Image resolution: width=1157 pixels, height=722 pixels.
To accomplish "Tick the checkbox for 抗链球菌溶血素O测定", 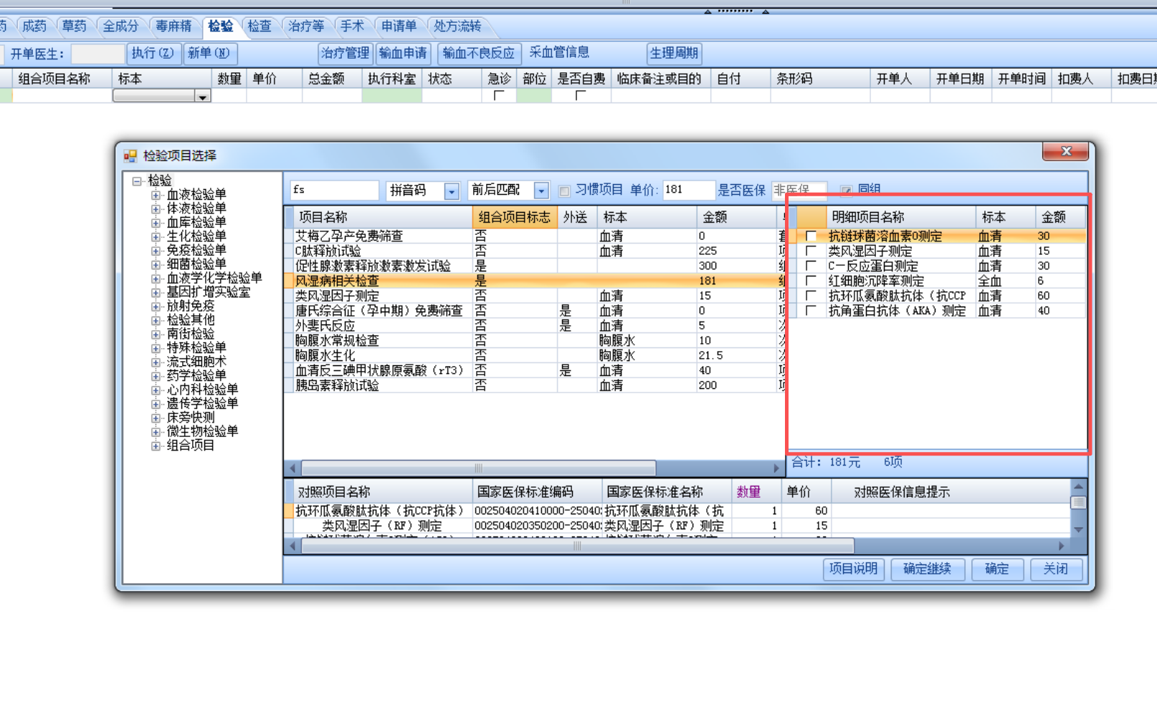I will coord(811,236).
